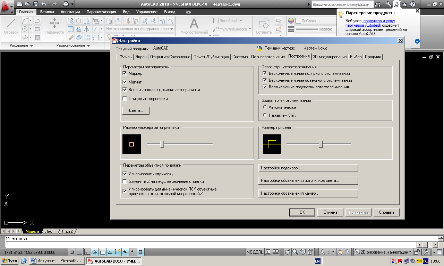444x266 pixels.
Task: Toggle Grid display in status bar
Action: pyautogui.click(x=79, y=252)
